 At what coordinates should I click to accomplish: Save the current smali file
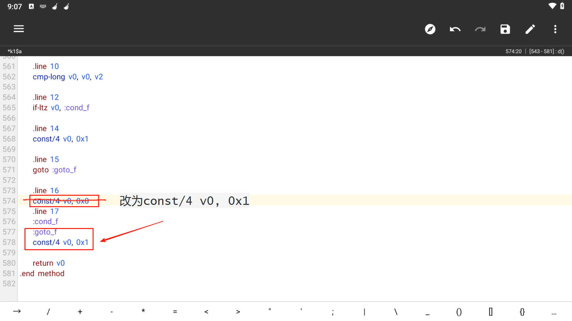pyautogui.click(x=505, y=29)
